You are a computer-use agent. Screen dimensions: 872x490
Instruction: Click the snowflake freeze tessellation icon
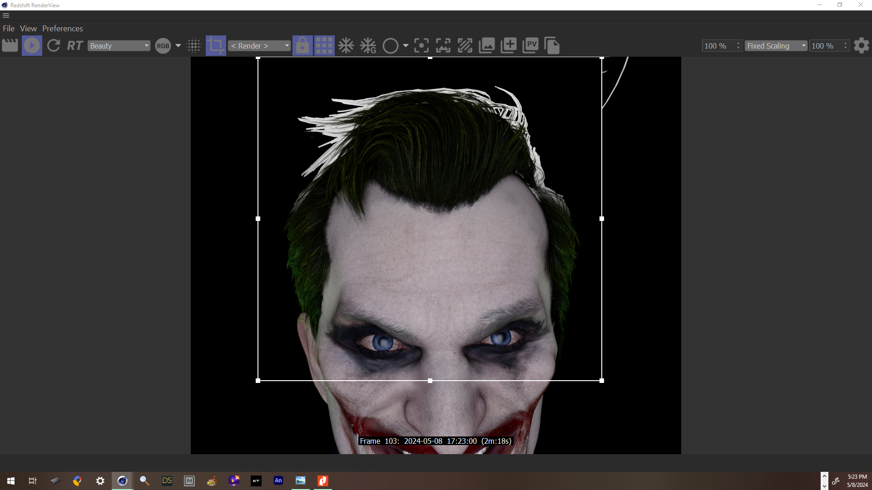tap(346, 46)
